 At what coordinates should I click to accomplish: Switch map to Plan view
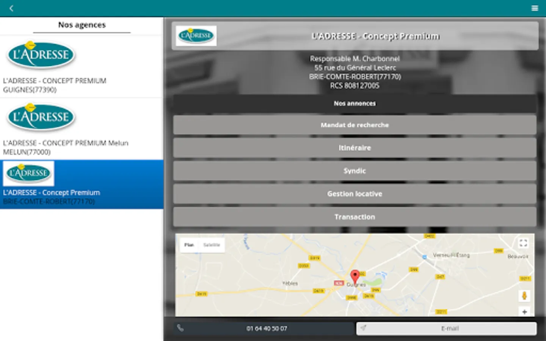coord(189,245)
